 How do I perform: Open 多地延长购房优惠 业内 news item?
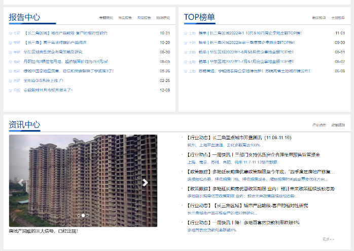pos(261,189)
